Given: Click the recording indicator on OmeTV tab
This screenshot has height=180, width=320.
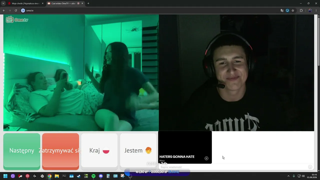Looking at the screenshot, I should (x=78, y=3).
